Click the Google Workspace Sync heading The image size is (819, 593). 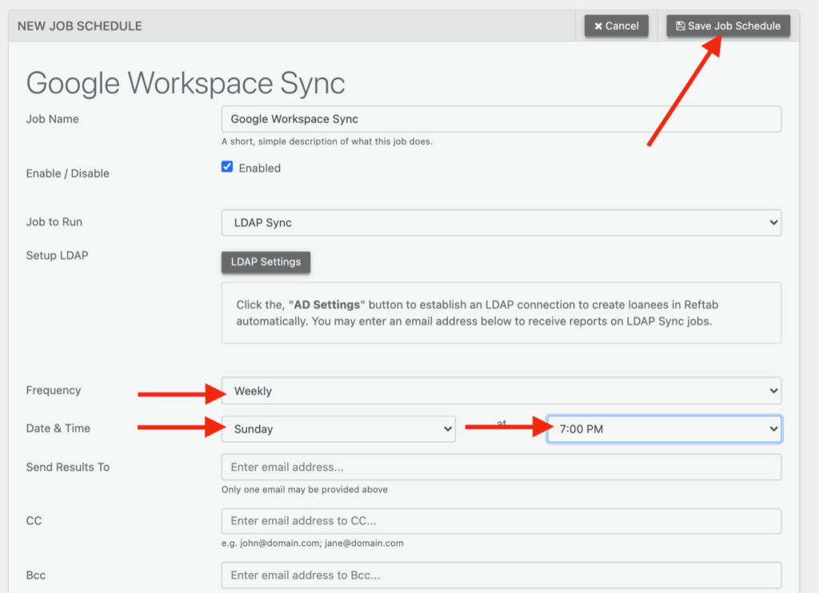pos(186,83)
